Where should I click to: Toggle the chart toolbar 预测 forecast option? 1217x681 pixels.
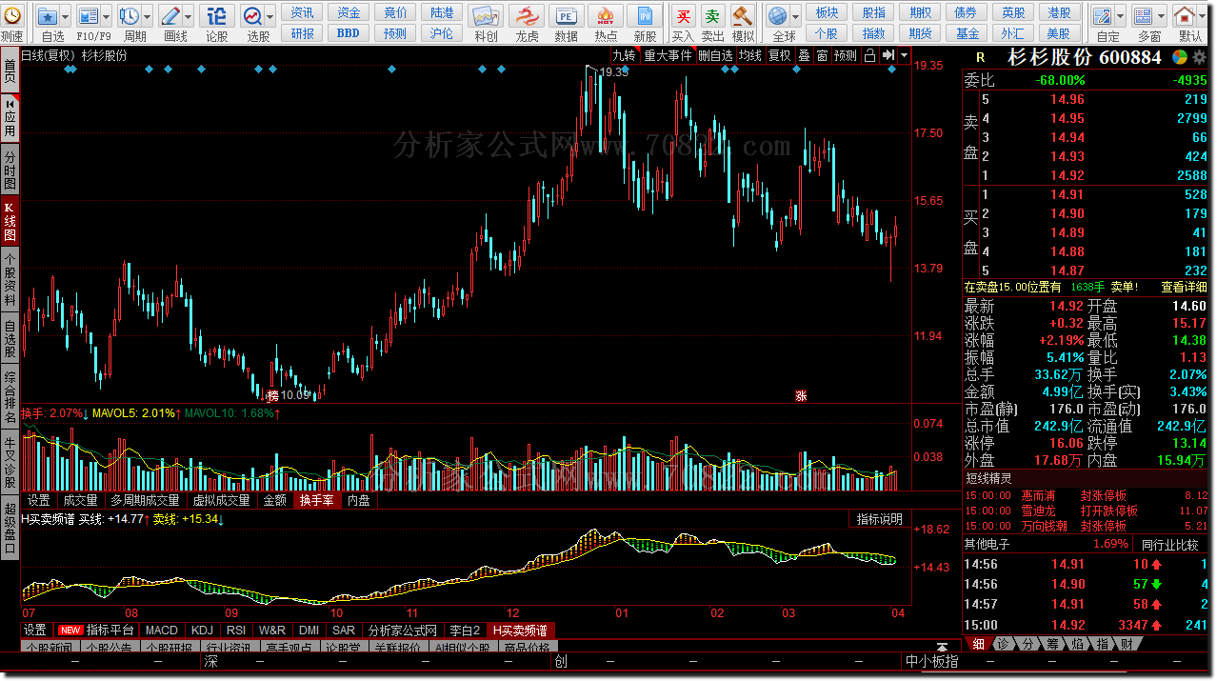click(846, 55)
